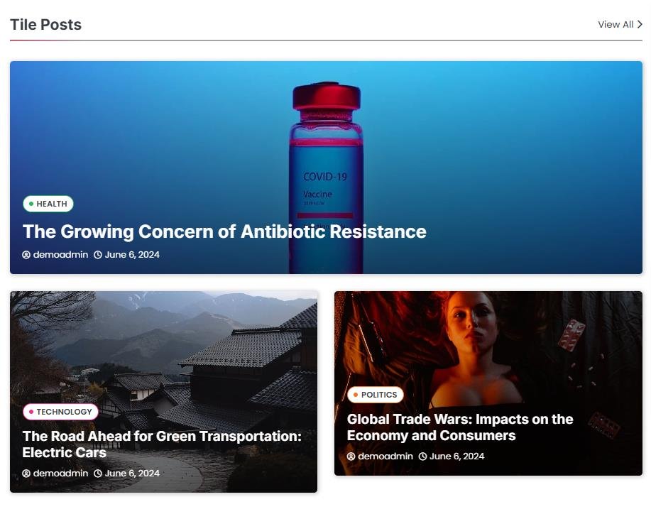Select the HEALTH category badge

click(x=48, y=204)
